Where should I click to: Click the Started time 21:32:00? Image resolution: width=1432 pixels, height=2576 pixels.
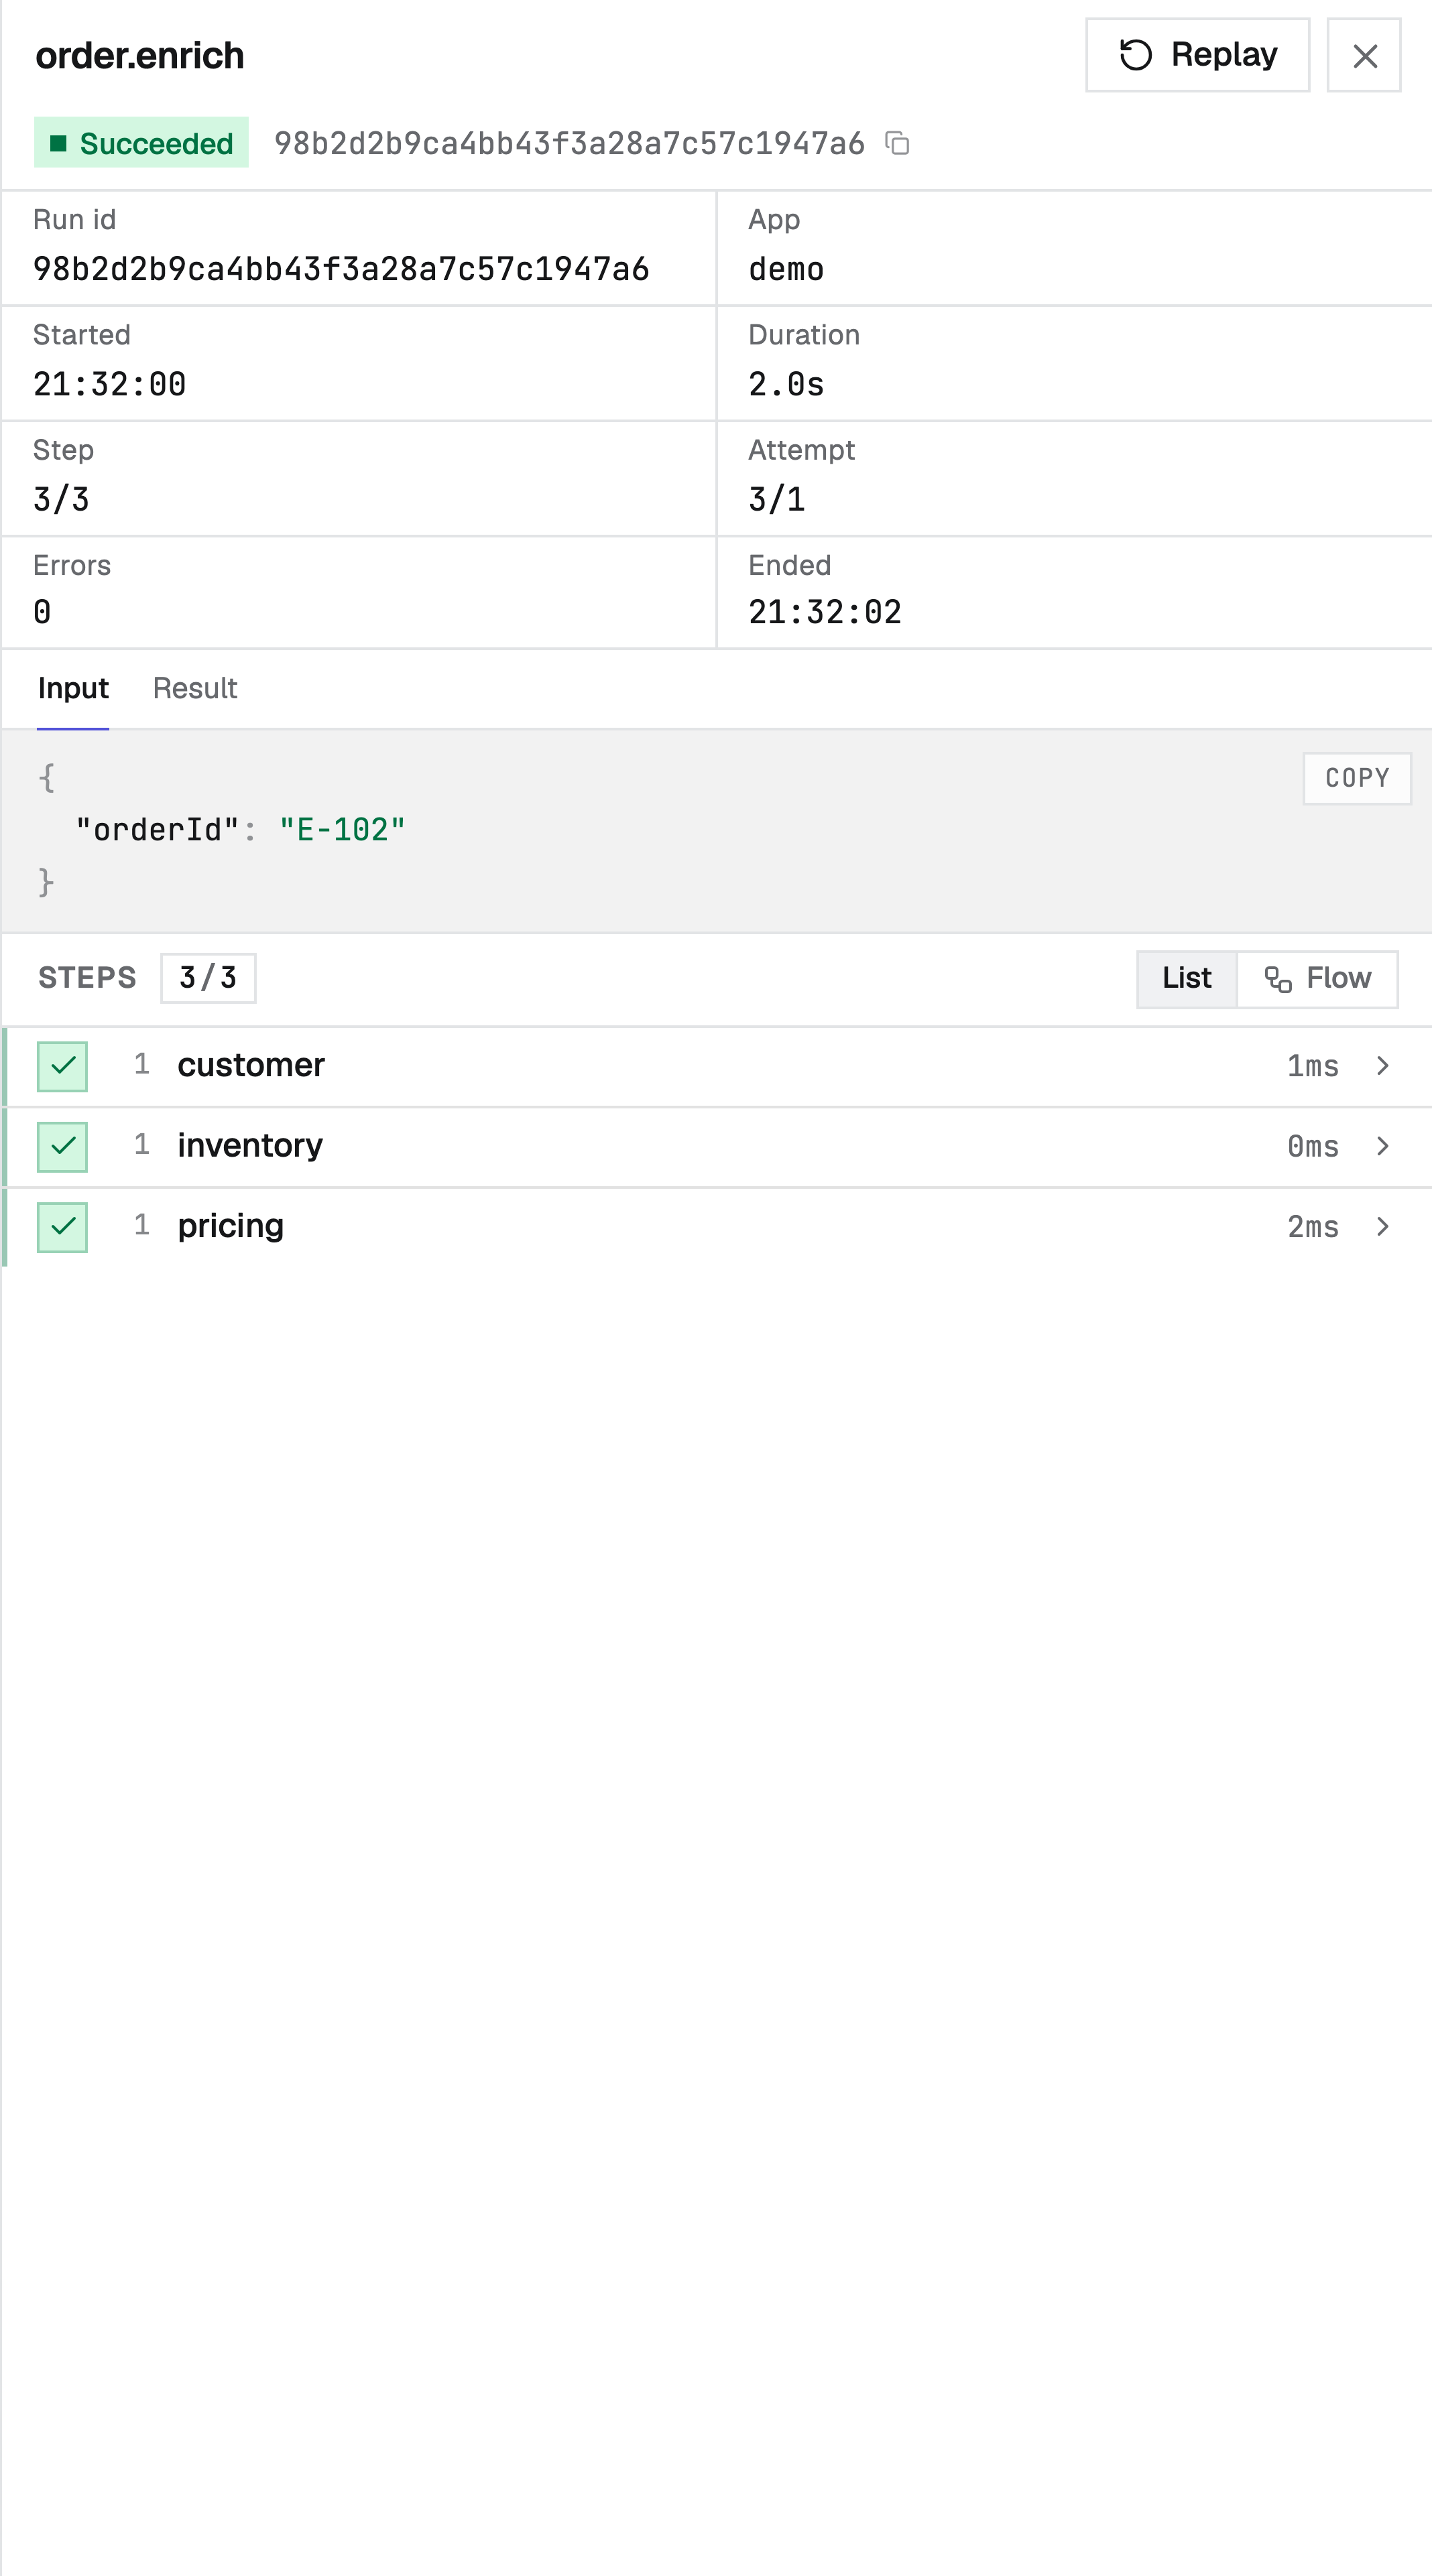(109, 384)
